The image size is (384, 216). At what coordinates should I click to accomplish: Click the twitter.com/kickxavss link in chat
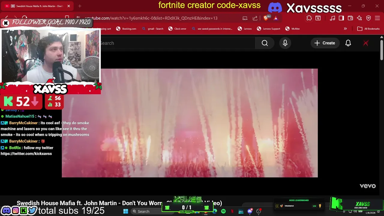26,154
